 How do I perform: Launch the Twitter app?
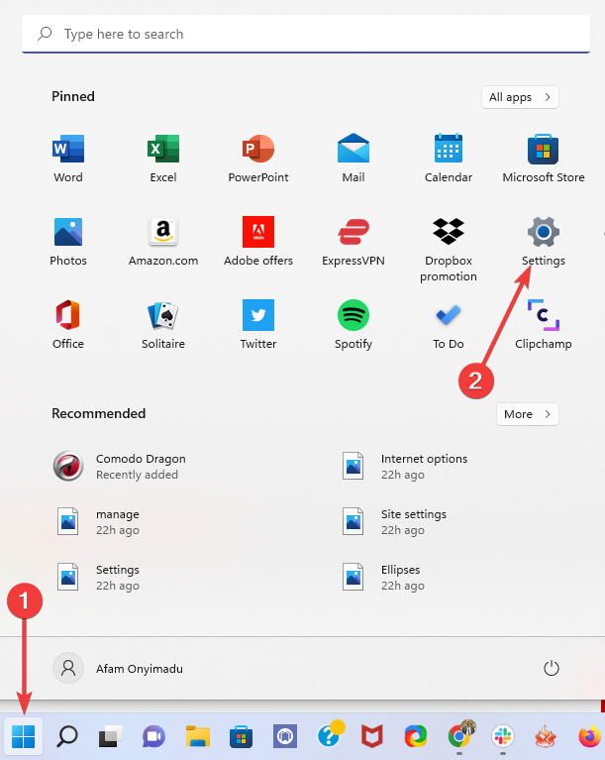tap(258, 324)
